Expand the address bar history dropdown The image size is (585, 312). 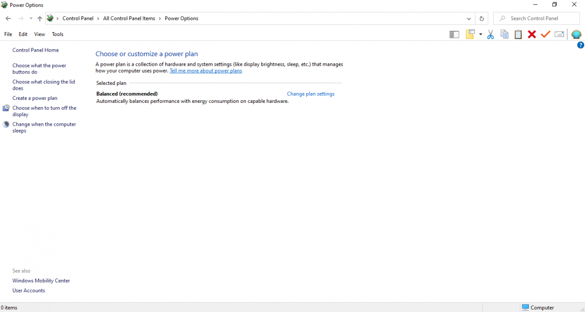click(x=469, y=19)
